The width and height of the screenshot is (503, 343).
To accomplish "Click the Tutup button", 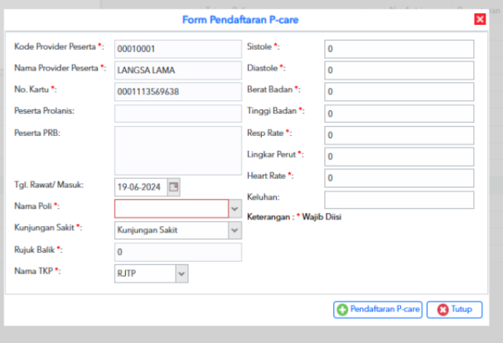I will pos(454,310).
